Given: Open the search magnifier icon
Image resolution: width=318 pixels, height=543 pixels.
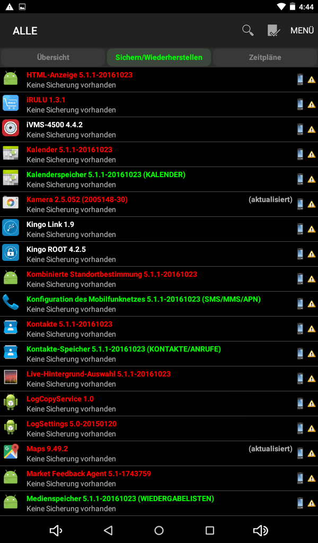Looking at the screenshot, I should [x=248, y=30].
